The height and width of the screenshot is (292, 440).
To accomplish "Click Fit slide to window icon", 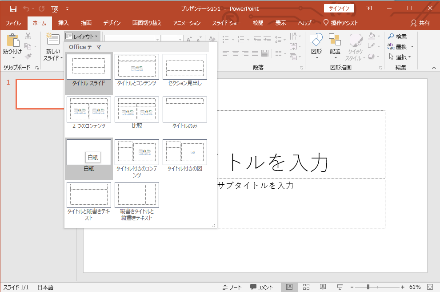I will pos(430,287).
